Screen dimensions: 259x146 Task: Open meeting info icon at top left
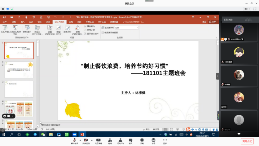[x=3, y=9]
